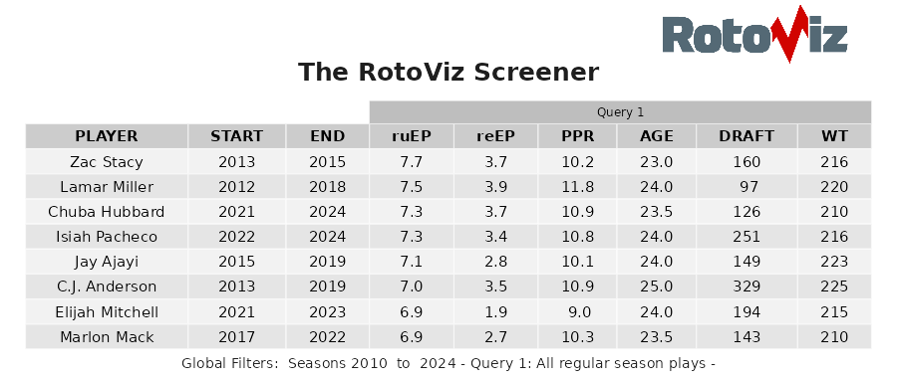This screenshot has width=897, height=382.
Task: Select the START column header
Action: click(236, 136)
